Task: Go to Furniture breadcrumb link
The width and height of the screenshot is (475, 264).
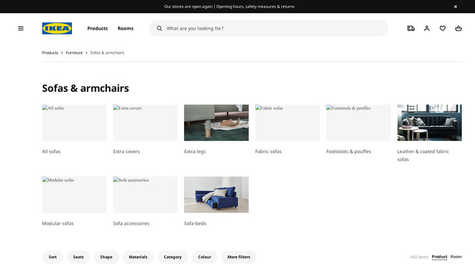Action: 74,53
